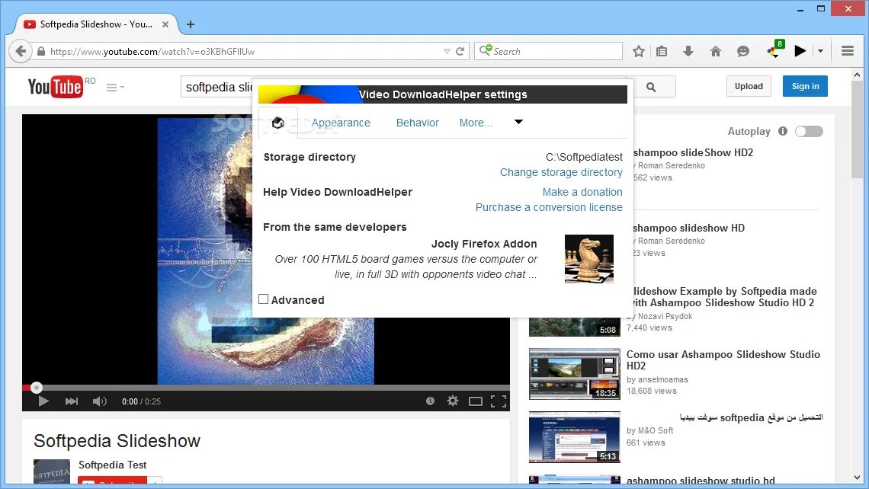The height and width of the screenshot is (489, 869).
Task: Click the 0:00 / 0:25 time display
Action: tap(141, 401)
